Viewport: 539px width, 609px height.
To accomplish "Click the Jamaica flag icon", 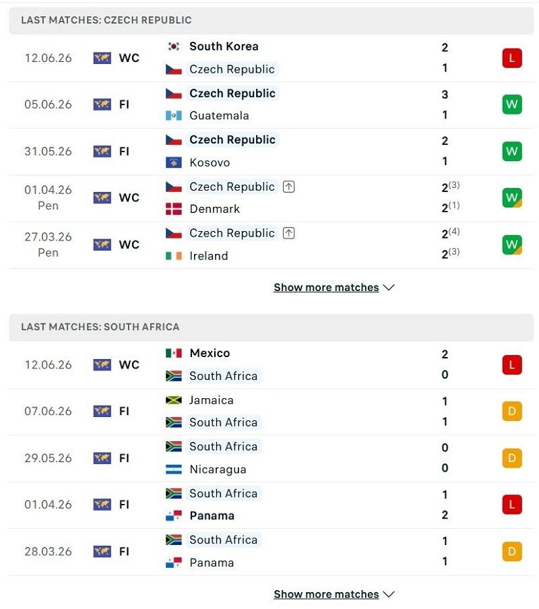I will (174, 400).
